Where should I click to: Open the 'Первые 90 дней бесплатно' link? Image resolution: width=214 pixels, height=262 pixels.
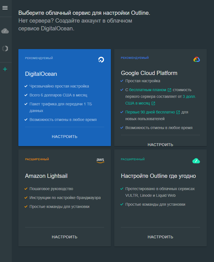pyautogui.click(x=150, y=112)
